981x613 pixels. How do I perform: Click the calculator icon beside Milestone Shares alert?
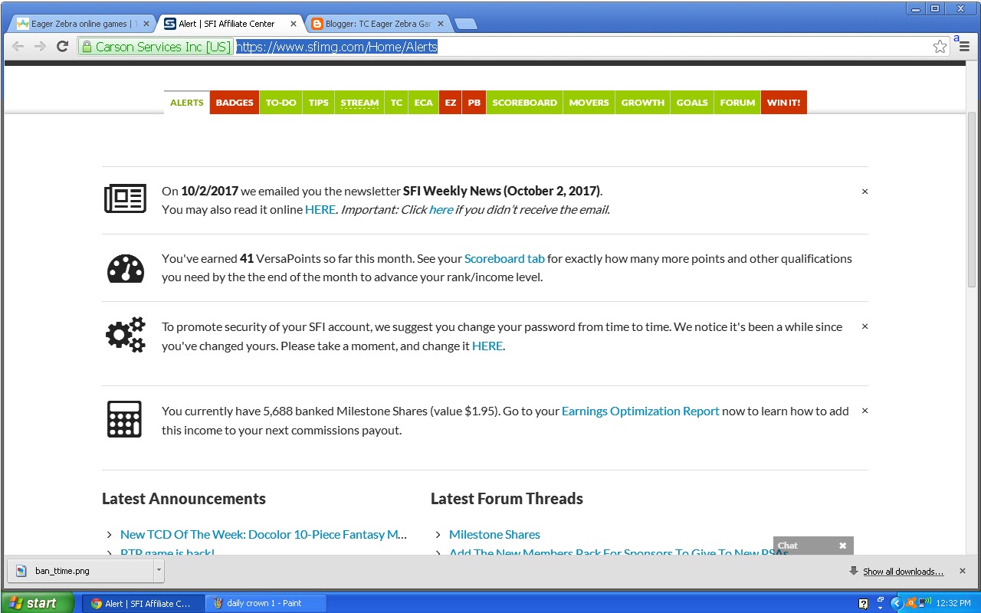125,419
